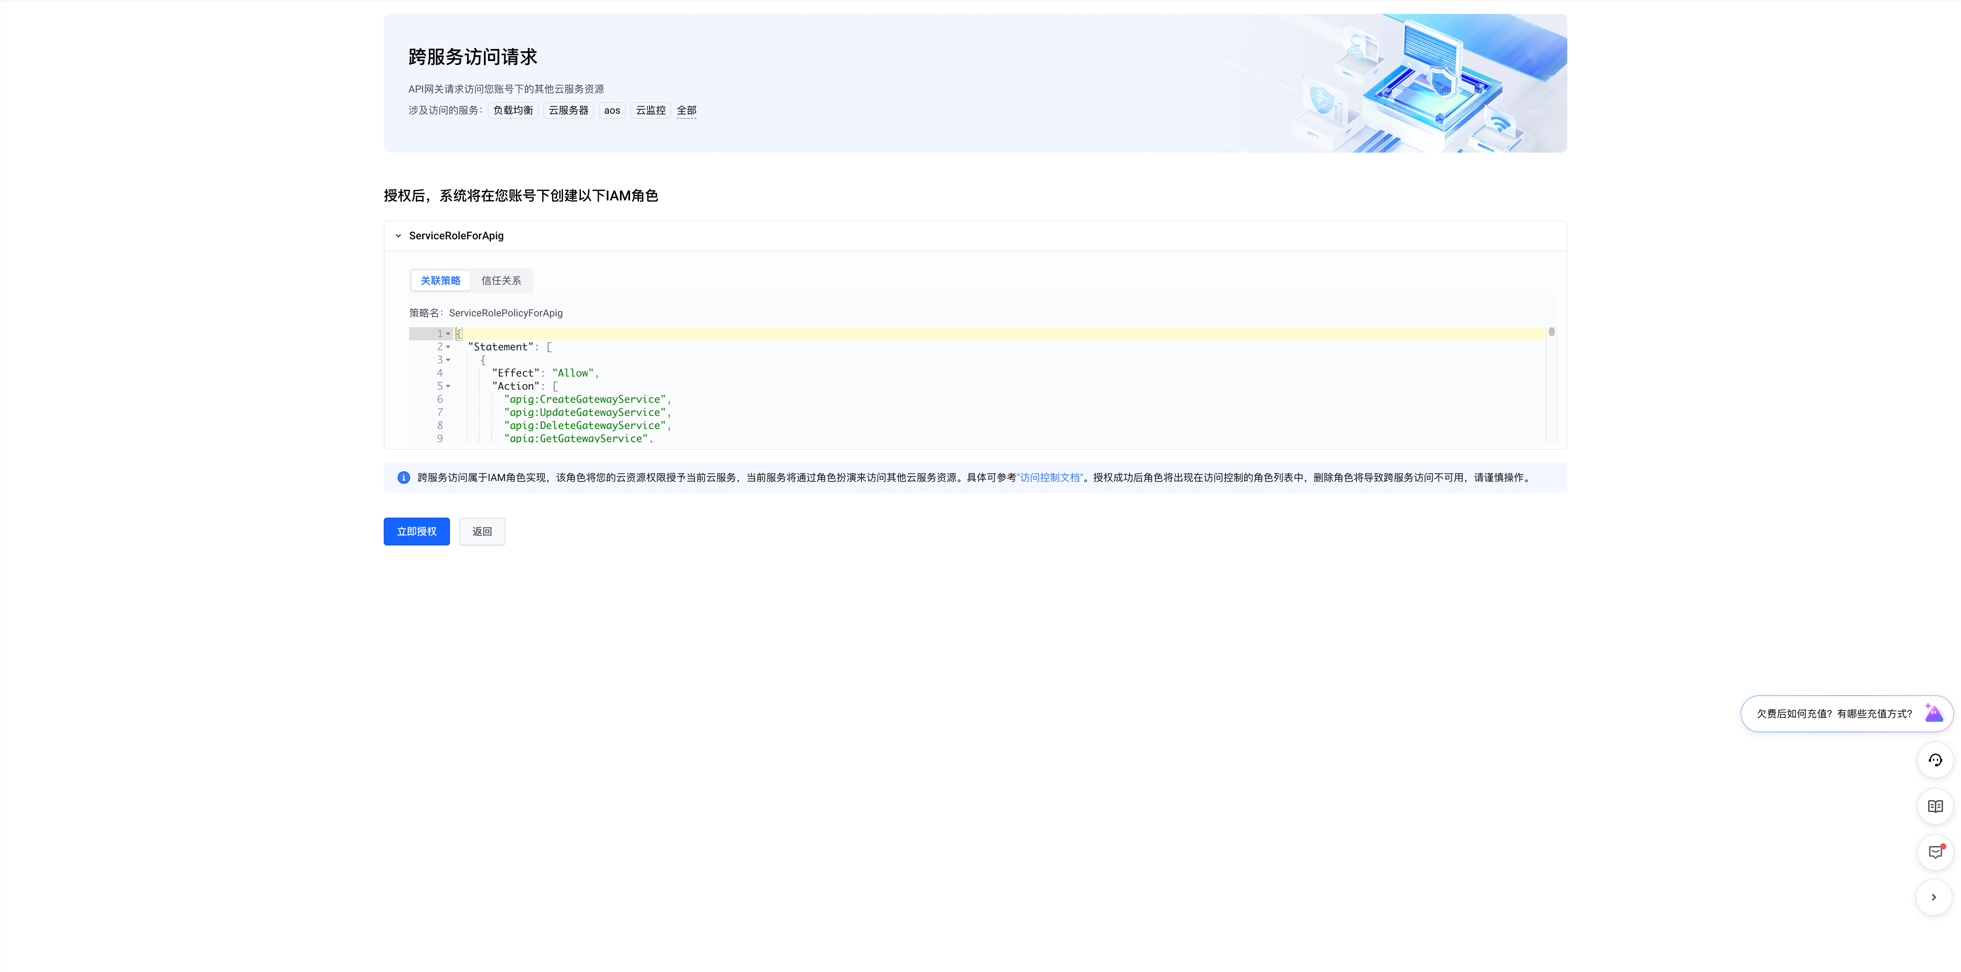Fold the JSON code at line 2 Statement
The image size is (1961, 972).
click(448, 346)
